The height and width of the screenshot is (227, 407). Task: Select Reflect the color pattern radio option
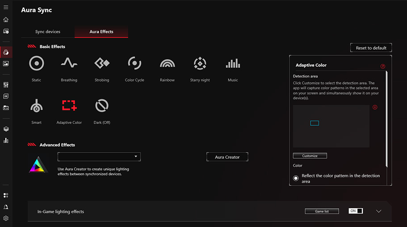(x=296, y=178)
